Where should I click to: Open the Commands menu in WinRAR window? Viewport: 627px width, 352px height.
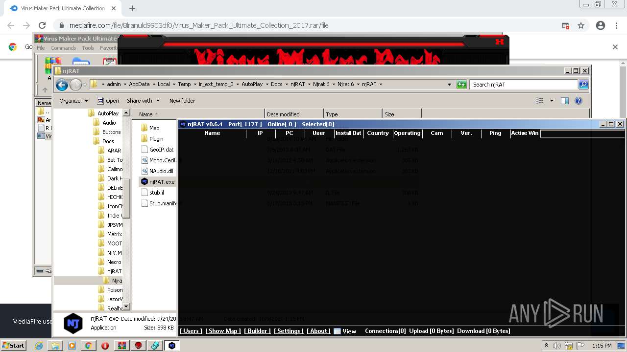[63, 48]
